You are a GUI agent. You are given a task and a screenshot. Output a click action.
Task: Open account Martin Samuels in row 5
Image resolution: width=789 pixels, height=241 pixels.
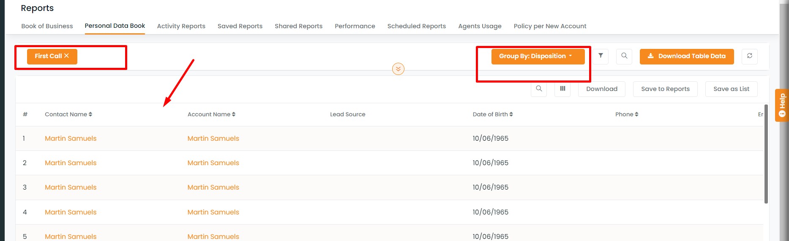(x=213, y=236)
